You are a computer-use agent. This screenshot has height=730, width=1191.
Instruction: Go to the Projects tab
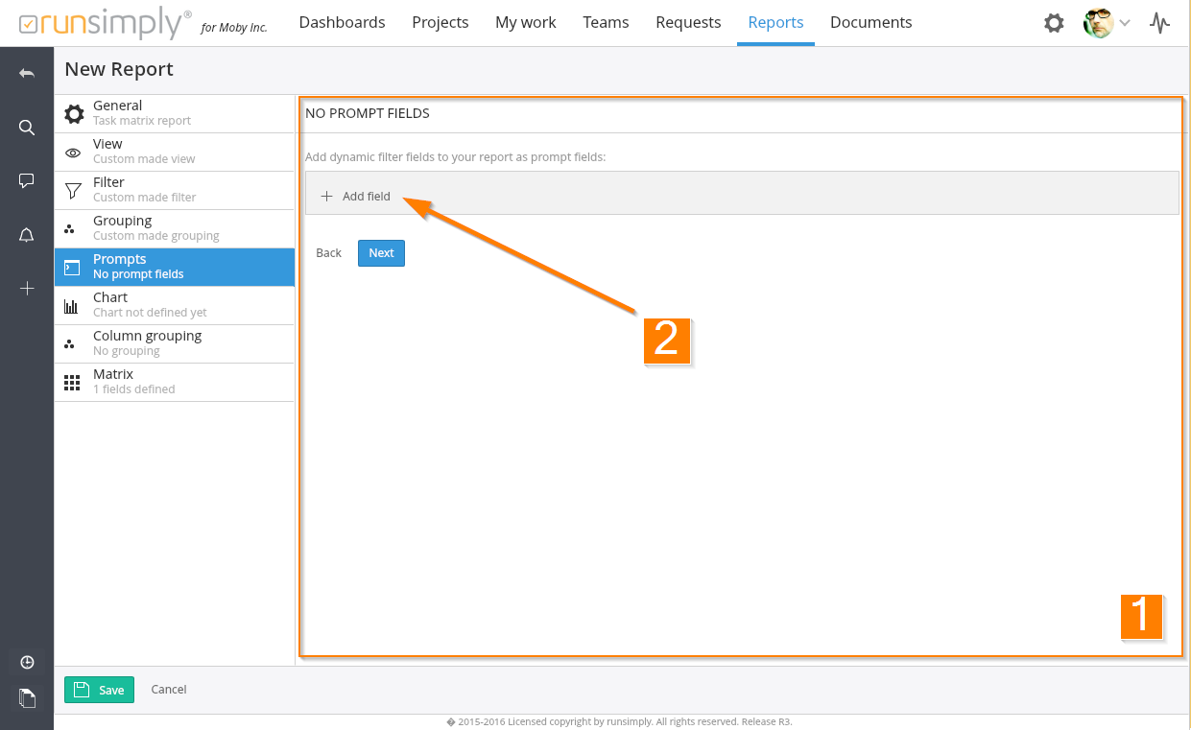440,22
